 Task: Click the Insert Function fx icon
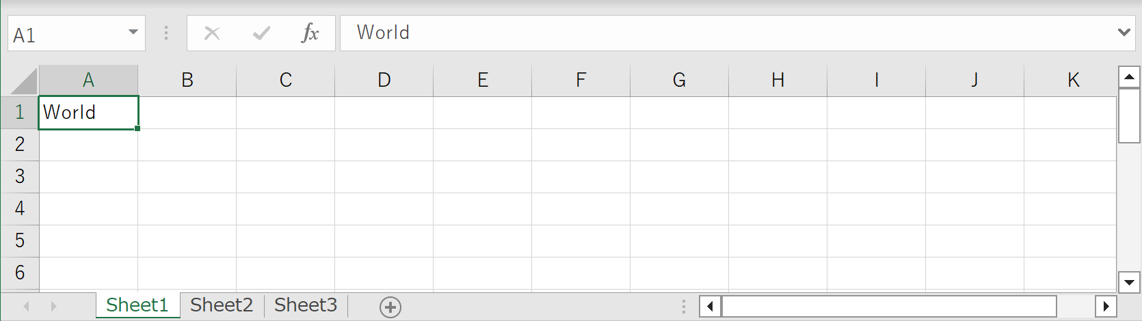click(x=310, y=33)
